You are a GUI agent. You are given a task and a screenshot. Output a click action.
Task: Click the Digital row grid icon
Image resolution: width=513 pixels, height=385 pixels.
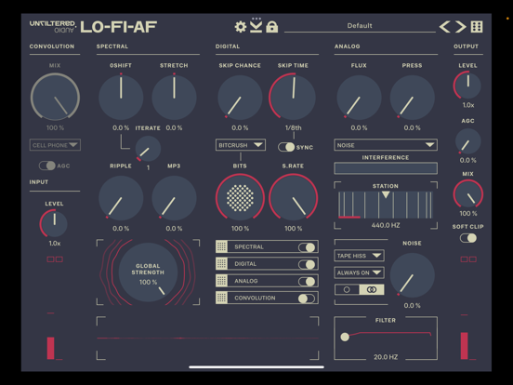(x=221, y=263)
